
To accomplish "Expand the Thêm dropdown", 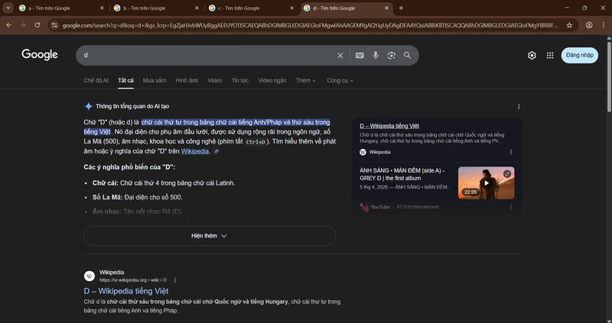I will coord(305,80).
